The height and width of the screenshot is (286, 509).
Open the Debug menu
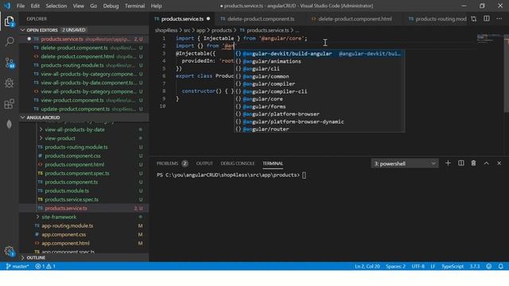[x=111, y=6]
